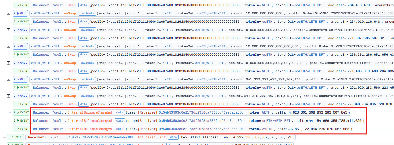Image resolution: width=394 pixels, height=145 pixels.
Task: Expand onSwap call with amount 10,000,000,000,000,000,000
Action: (x=8, y=46)
